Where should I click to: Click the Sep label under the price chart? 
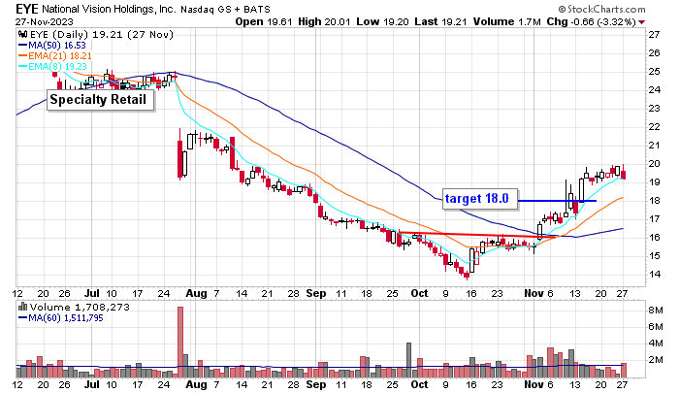(315, 293)
